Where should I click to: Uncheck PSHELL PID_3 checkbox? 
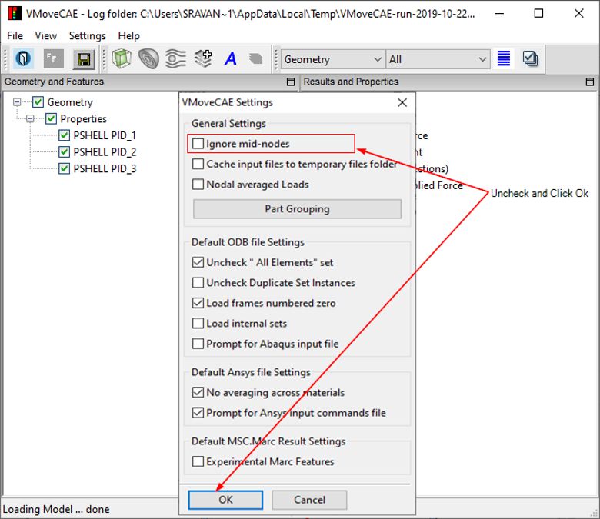point(64,168)
